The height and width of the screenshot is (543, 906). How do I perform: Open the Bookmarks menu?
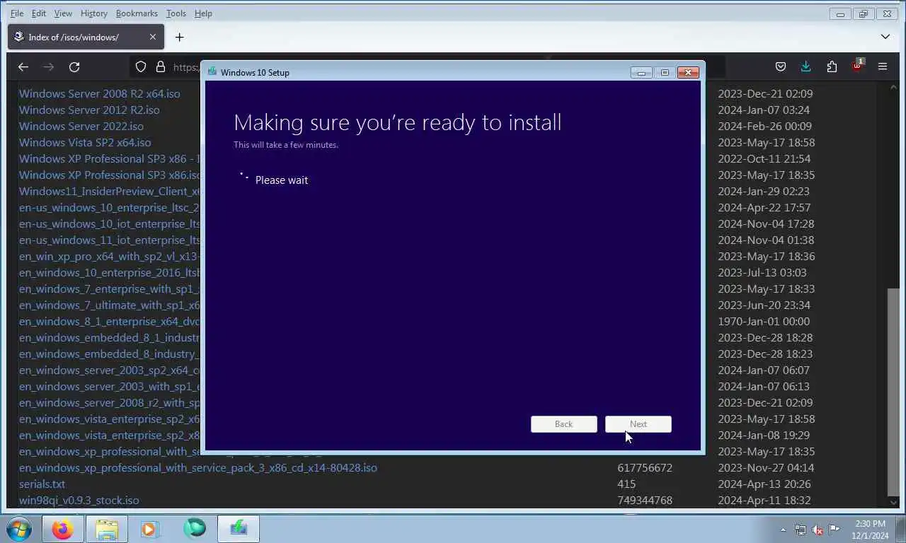point(137,13)
